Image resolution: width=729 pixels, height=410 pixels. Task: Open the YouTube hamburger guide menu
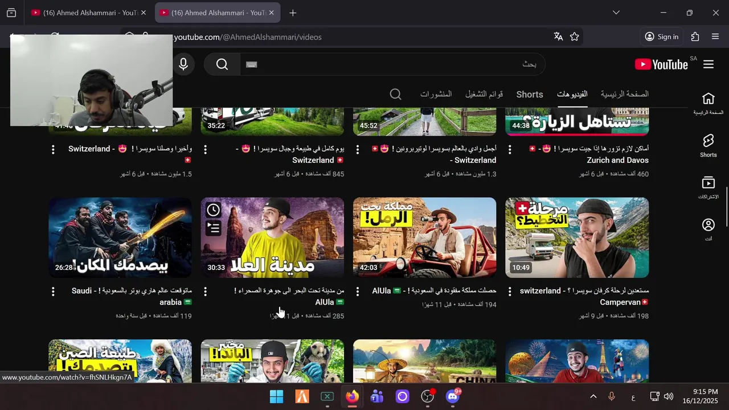708,64
